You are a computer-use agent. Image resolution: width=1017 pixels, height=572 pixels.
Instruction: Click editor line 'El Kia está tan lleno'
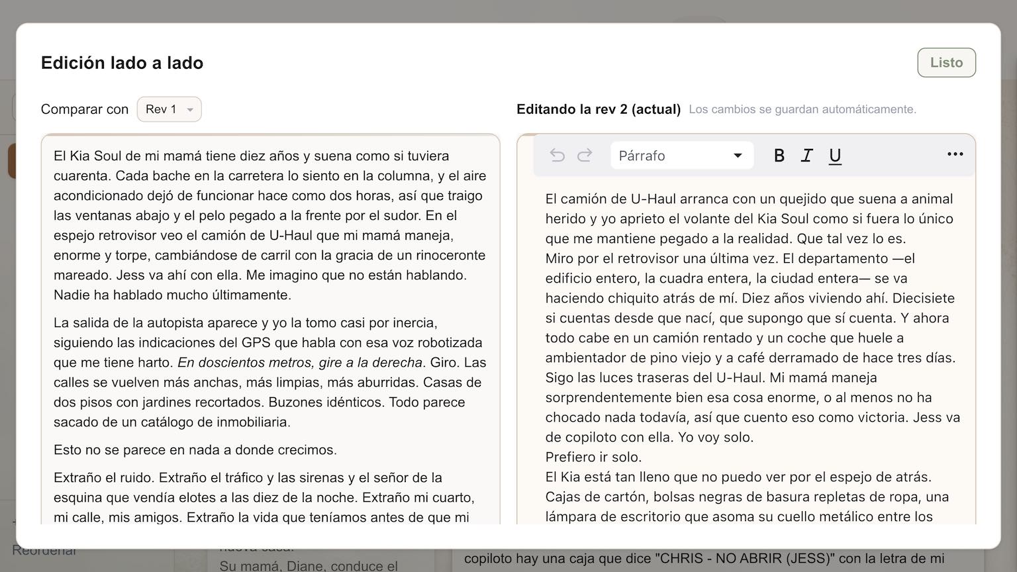point(747,497)
